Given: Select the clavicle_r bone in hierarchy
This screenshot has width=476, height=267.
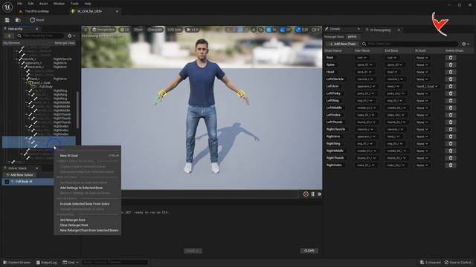Looking at the screenshot, I should click(x=30, y=59).
